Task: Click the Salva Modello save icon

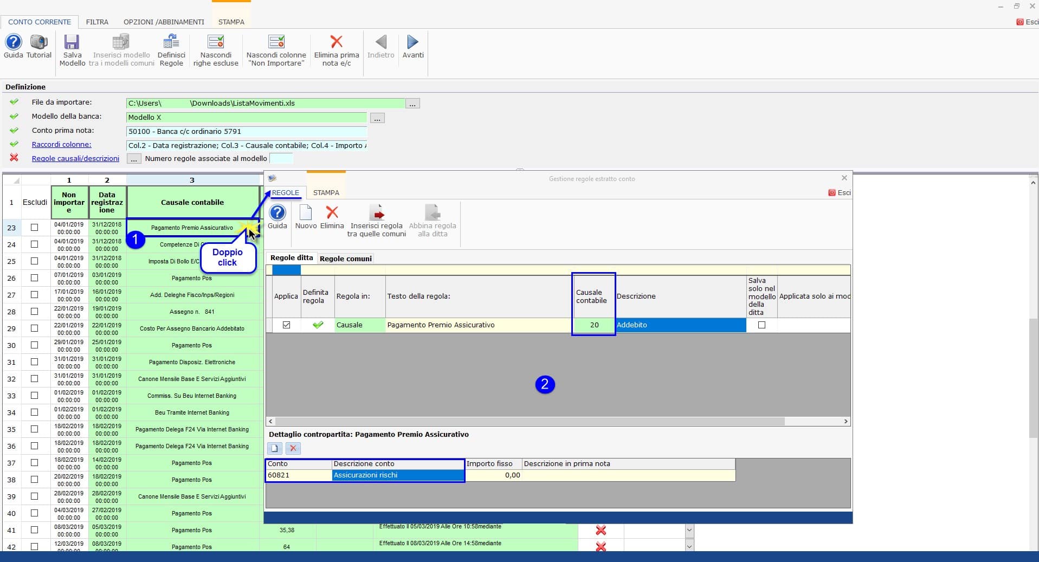Action: pyautogui.click(x=72, y=43)
